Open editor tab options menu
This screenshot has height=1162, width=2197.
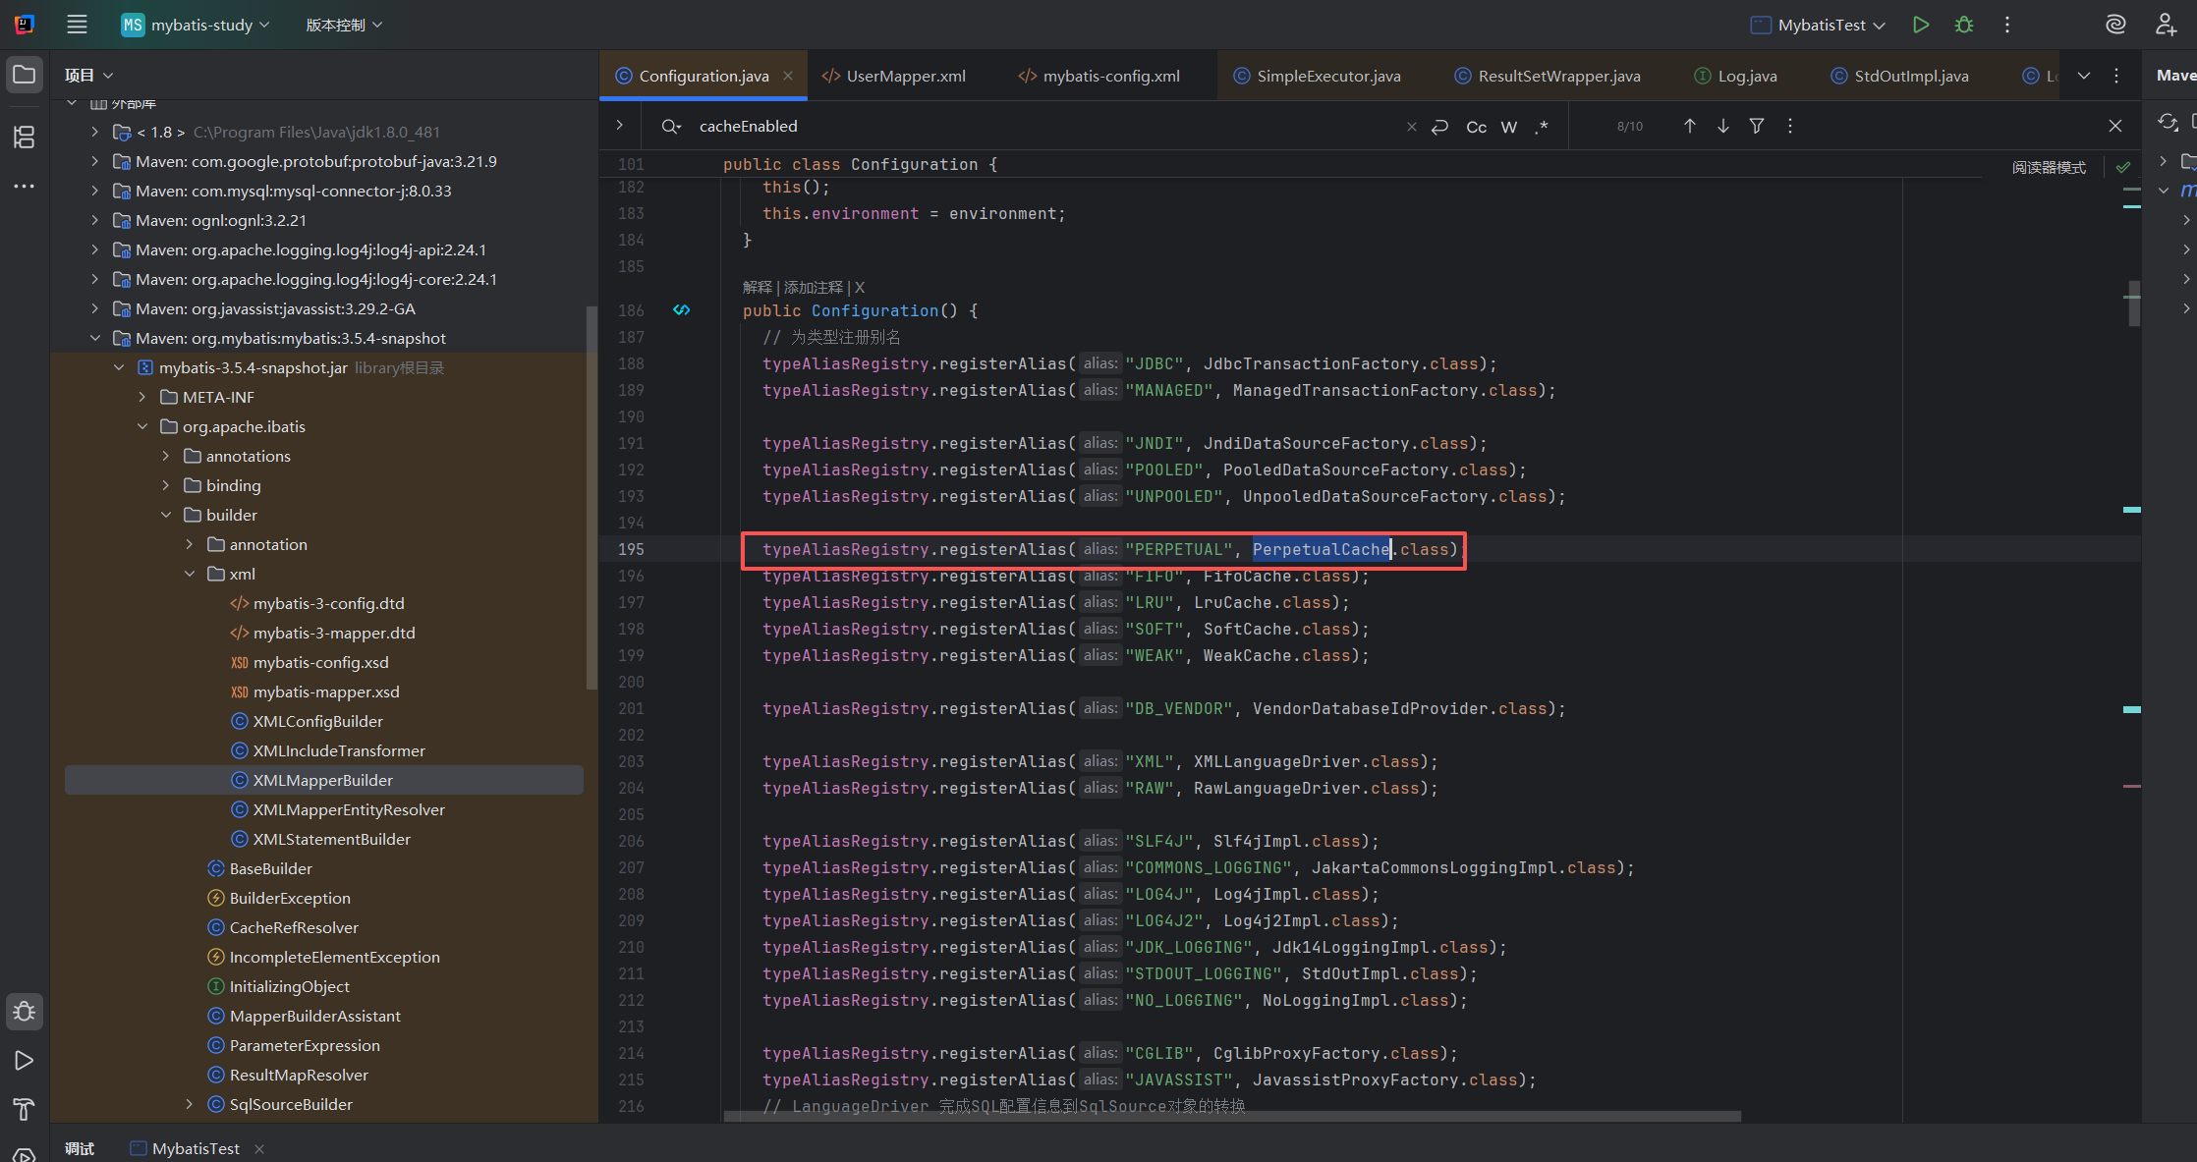(2116, 76)
